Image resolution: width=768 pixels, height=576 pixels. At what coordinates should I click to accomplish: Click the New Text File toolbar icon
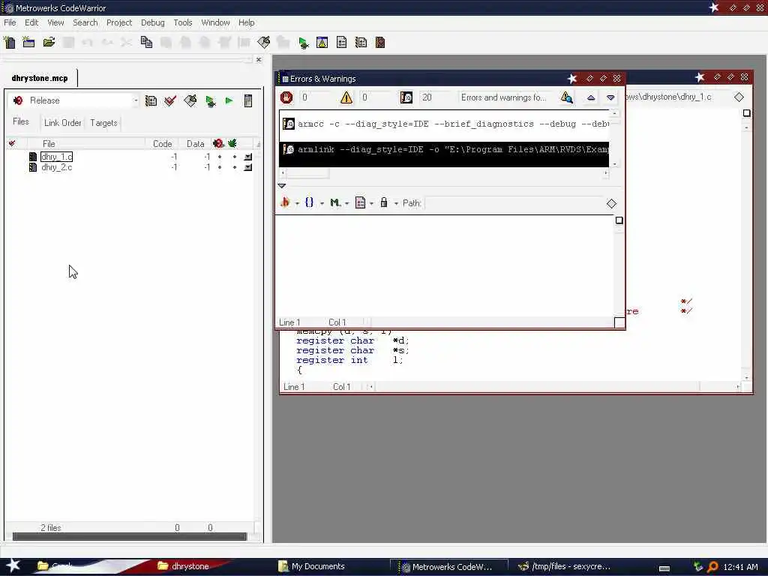9,43
